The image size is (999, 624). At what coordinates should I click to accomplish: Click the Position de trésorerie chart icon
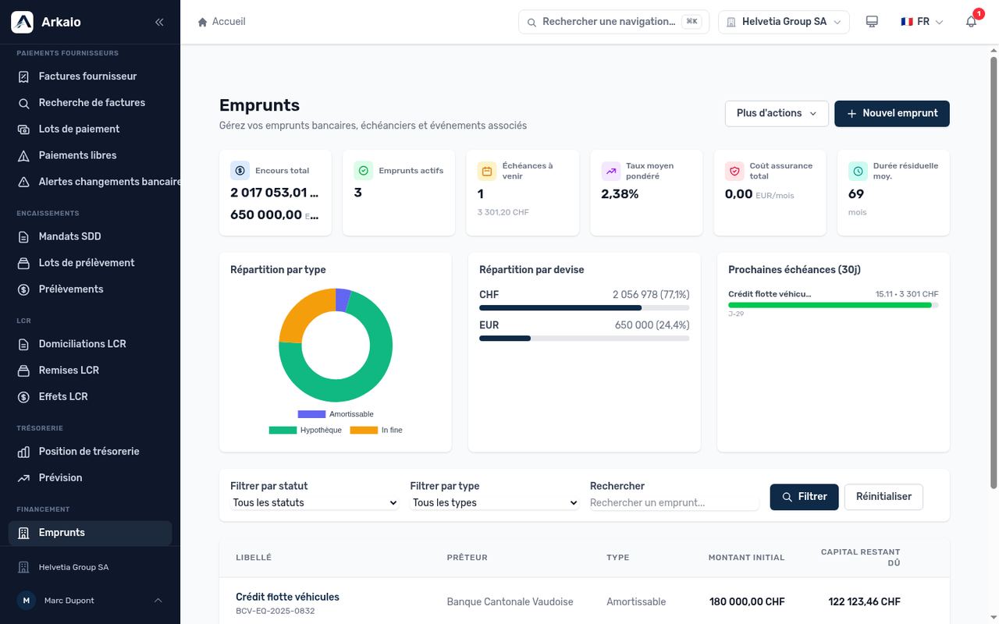pos(23,452)
